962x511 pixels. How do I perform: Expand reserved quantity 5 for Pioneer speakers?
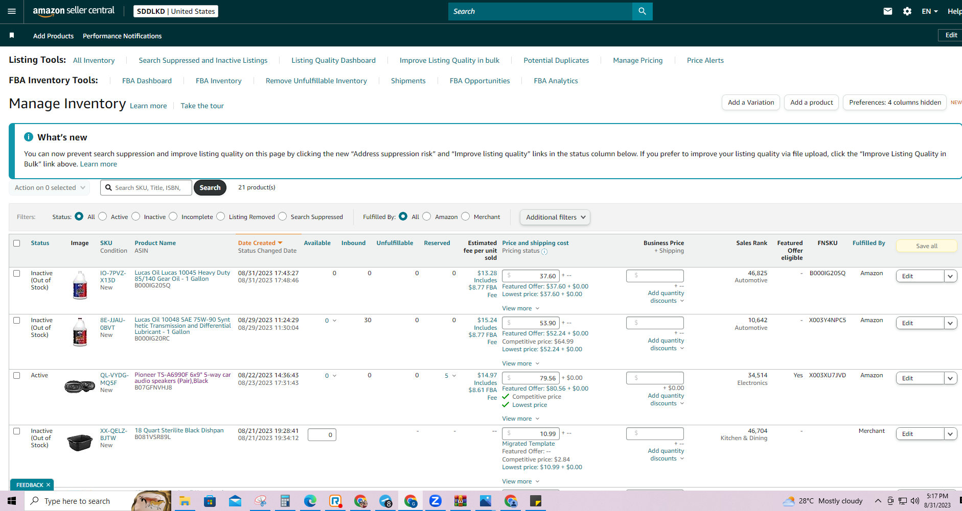(450, 376)
